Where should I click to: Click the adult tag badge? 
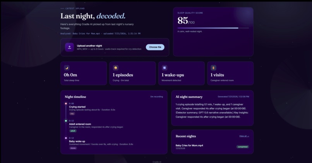point(73,131)
